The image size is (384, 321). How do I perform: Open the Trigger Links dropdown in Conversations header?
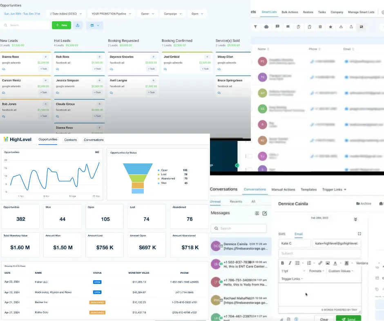tap(334, 189)
